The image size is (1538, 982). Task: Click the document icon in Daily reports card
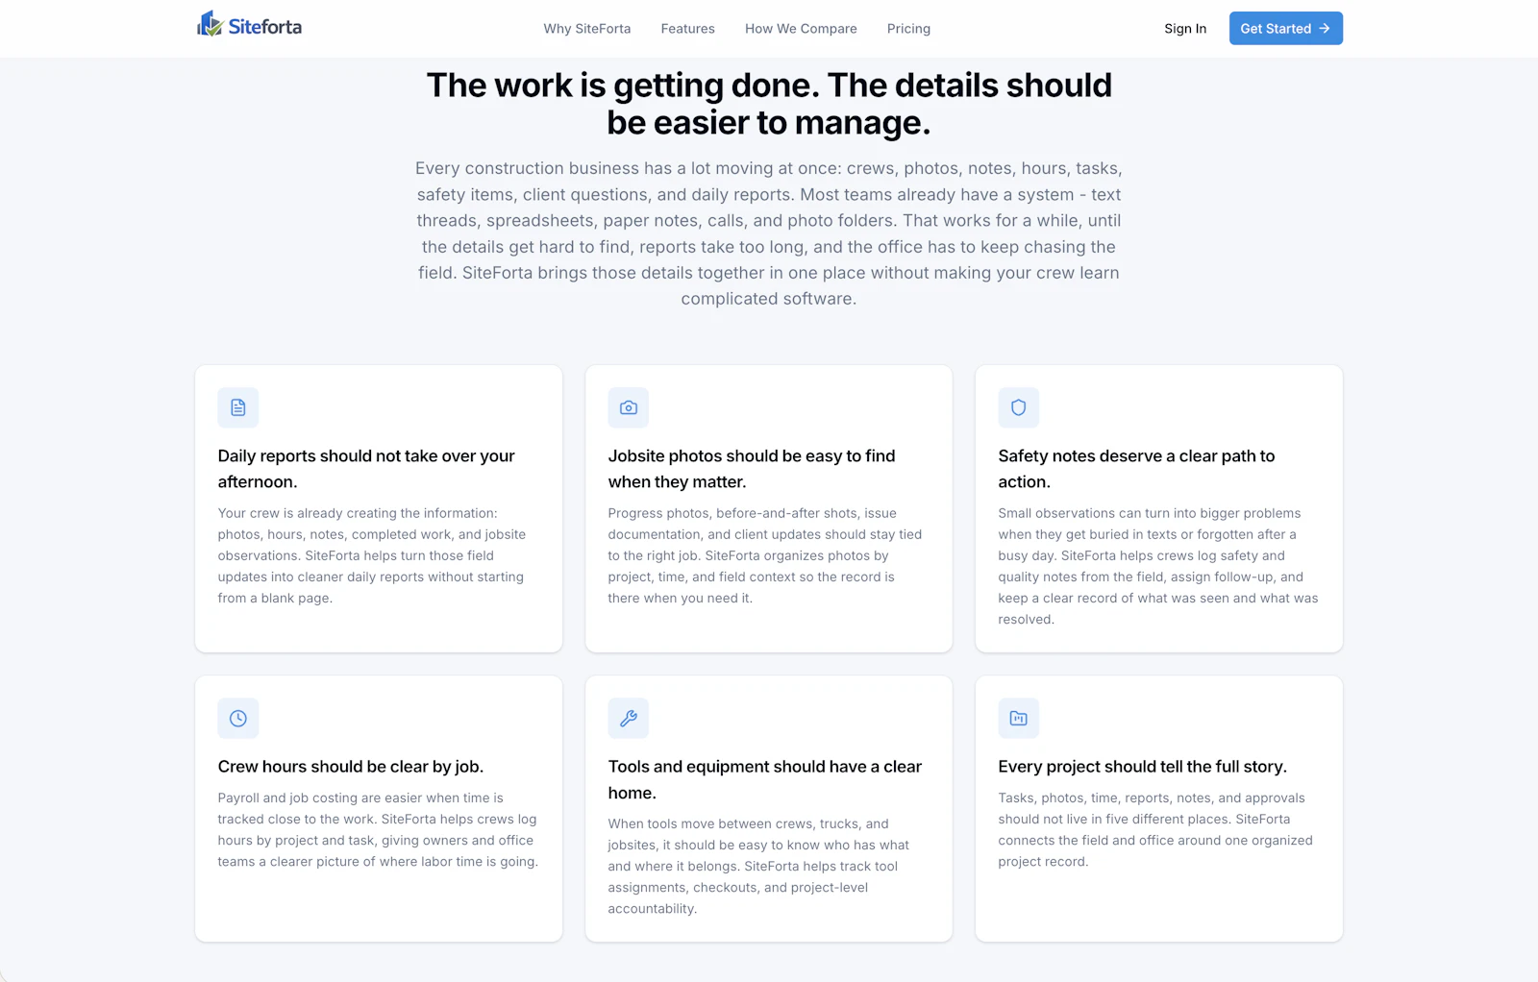click(238, 407)
